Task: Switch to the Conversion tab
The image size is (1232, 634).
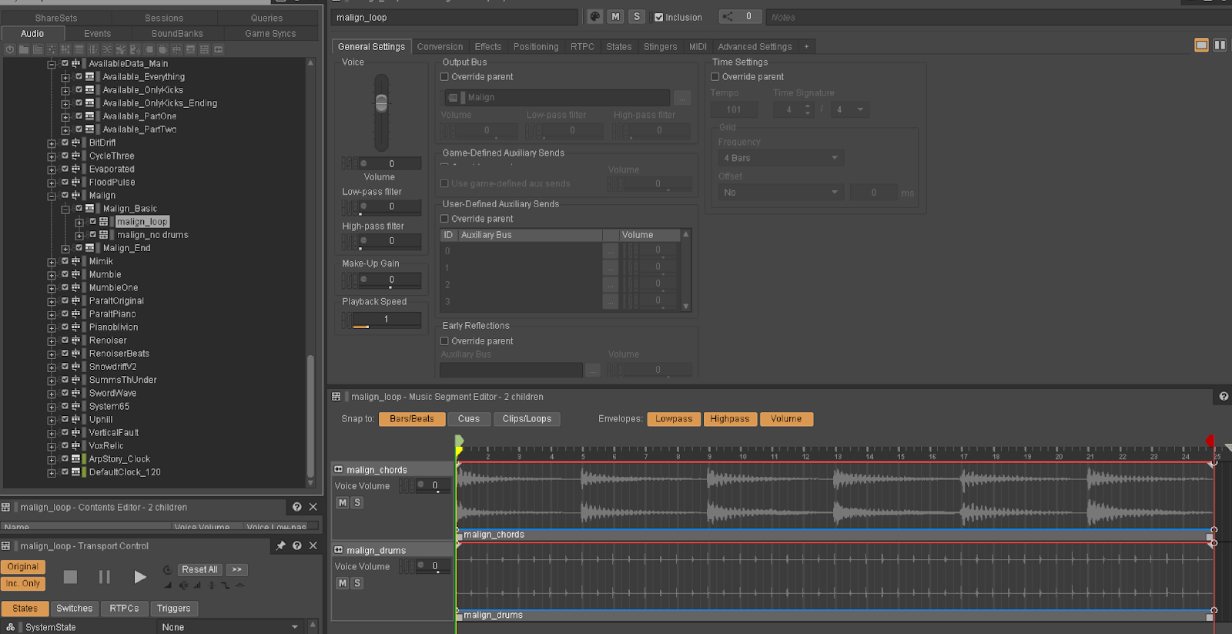Action: (440, 47)
